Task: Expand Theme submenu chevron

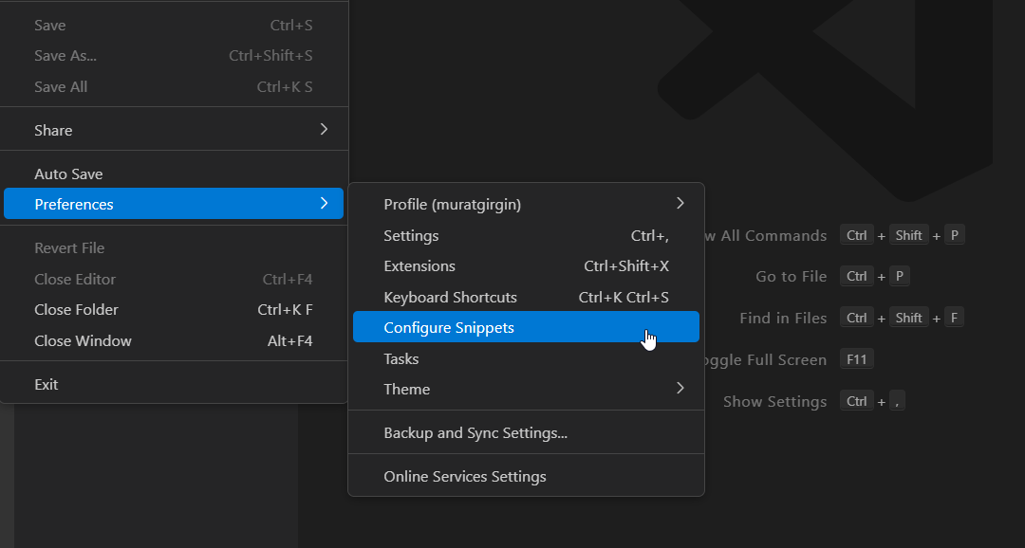Action: tap(680, 389)
